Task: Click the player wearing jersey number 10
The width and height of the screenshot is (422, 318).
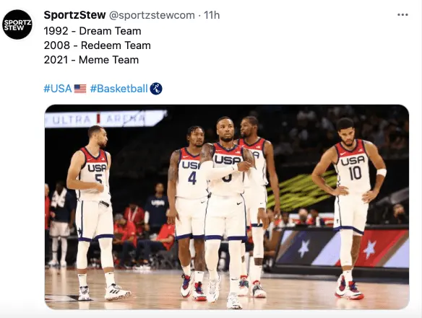Action: pyautogui.click(x=350, y=207)
